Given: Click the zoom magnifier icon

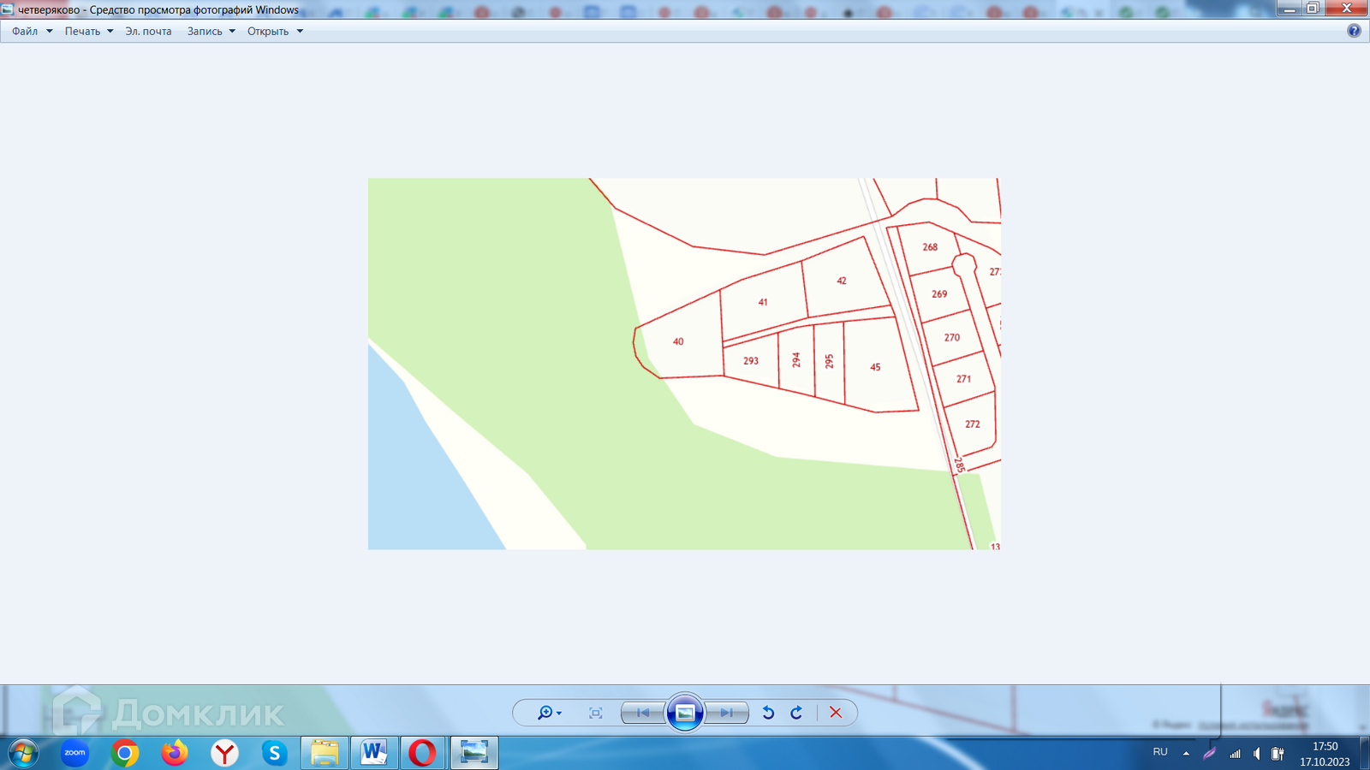Looking at the screenshot, I should [x=545, y=713].
